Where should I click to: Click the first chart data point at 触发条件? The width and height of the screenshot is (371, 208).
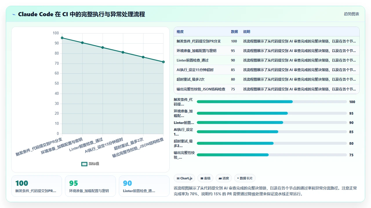62,38
